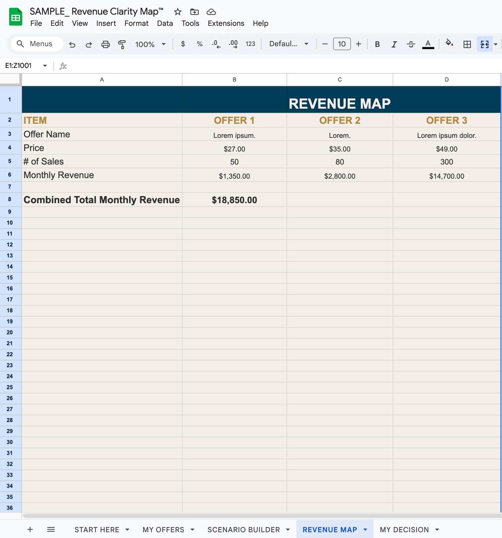Image resolution: width=502 pixels, height=538 pixels.
Task: Click the Undo icon in toolbar
Action: 72,44
